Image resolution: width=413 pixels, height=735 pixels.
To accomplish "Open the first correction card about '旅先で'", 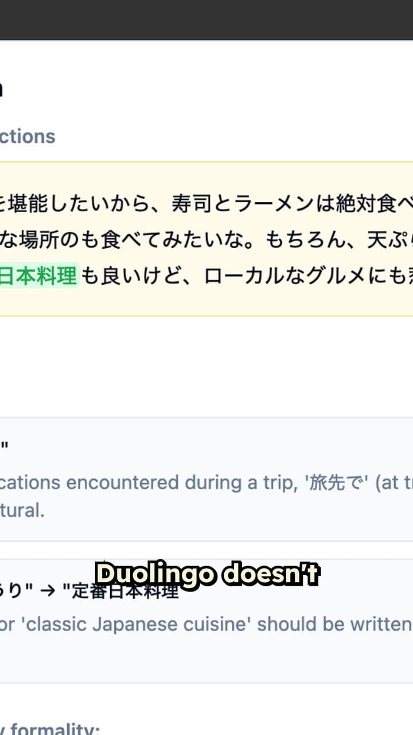I will tap(206, 479).
